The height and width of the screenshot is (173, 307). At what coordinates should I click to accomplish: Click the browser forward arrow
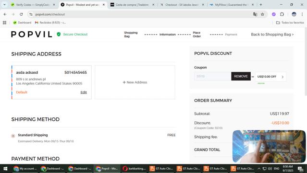[x=13, y=14]
